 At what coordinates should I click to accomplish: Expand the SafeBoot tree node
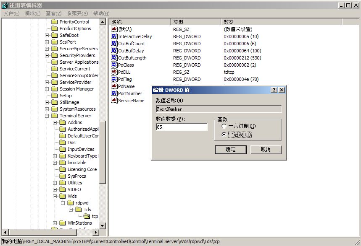tap(47, 35)
